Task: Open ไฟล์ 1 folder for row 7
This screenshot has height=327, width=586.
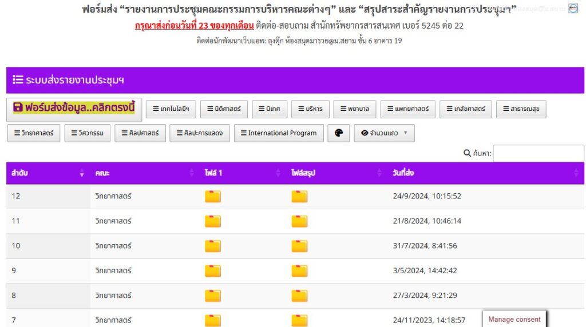Action: coord(213,320)
